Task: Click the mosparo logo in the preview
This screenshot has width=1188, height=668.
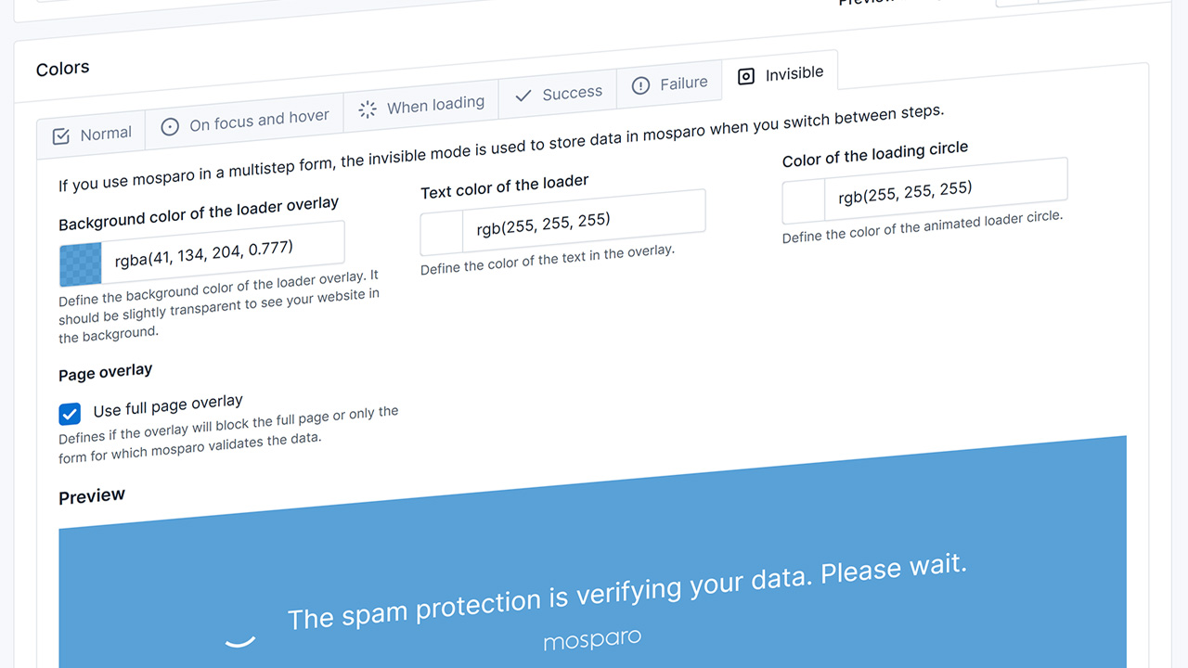Action: coord(592,640)
